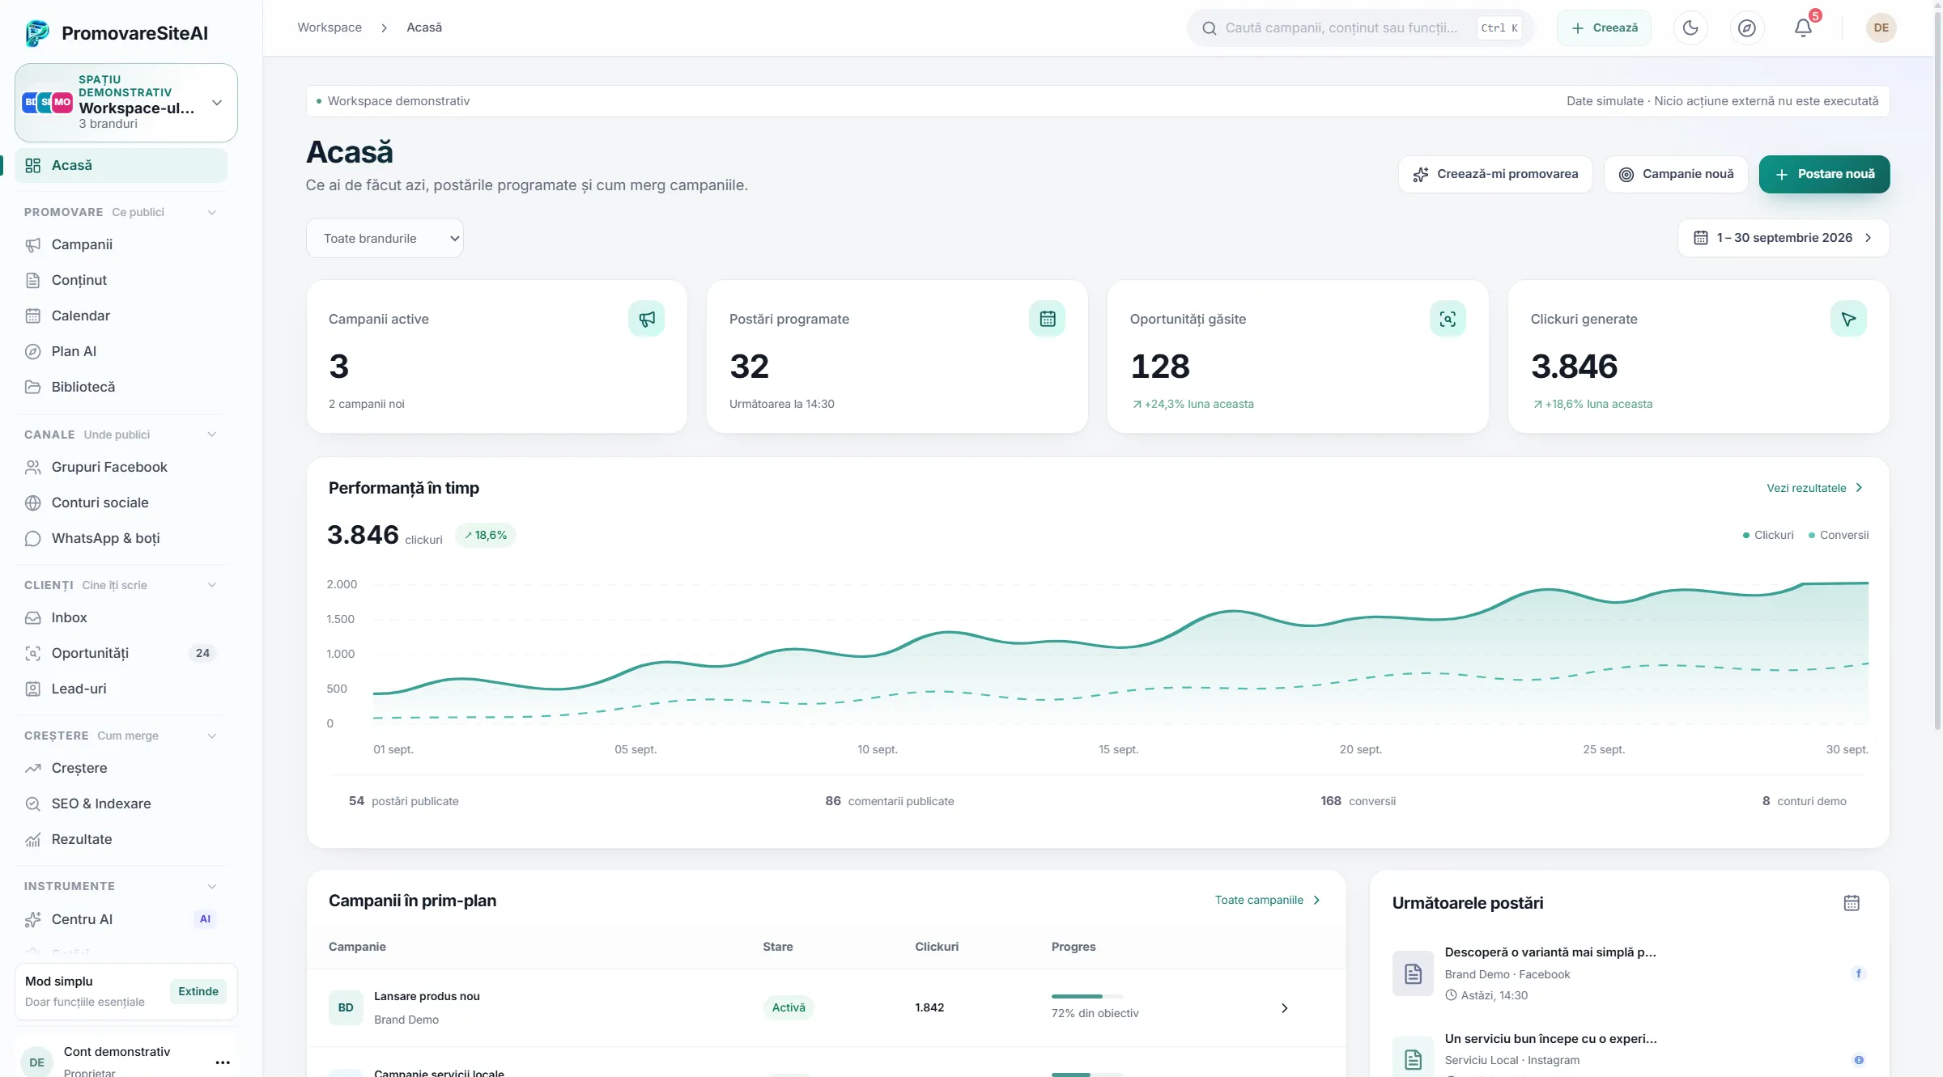Screen dimensions: 1943x1077
Task: Click progress bar of Lansare produs nou
Action: 1086,996
